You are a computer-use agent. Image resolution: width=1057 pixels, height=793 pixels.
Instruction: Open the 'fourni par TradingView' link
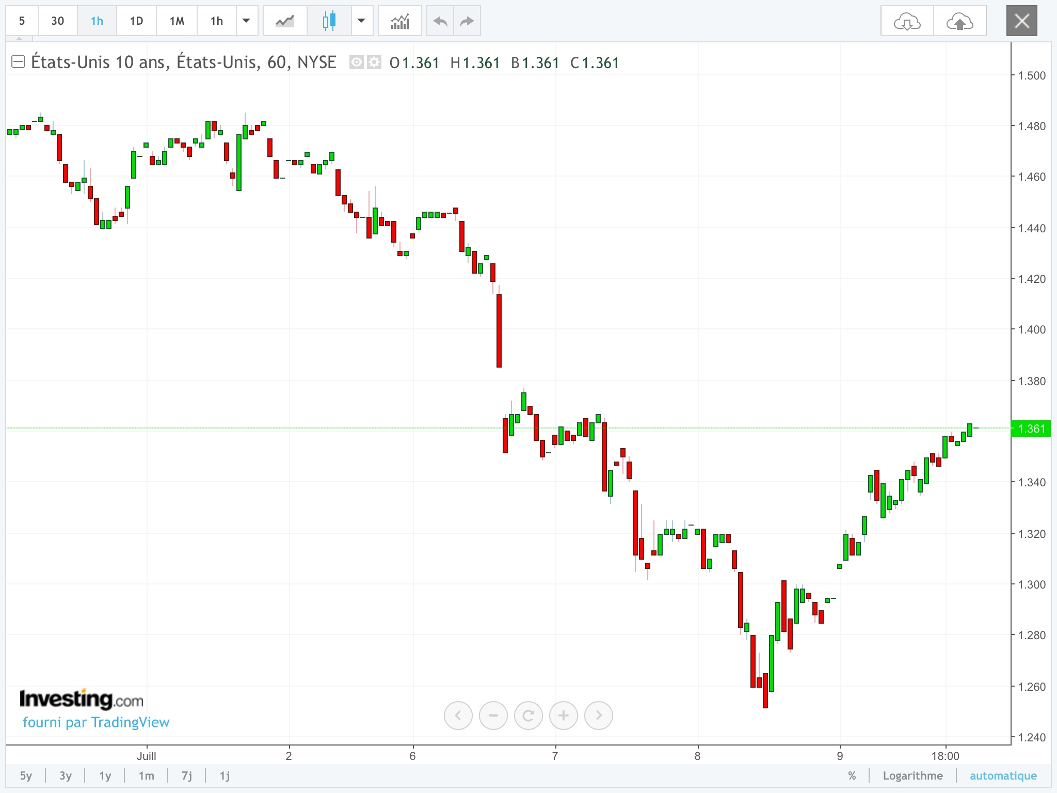point(96,722)
